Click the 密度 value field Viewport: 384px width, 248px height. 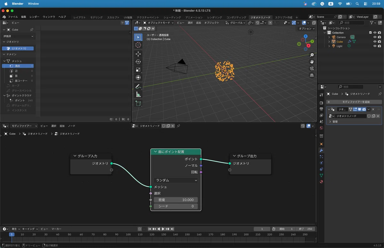(176, 200)
